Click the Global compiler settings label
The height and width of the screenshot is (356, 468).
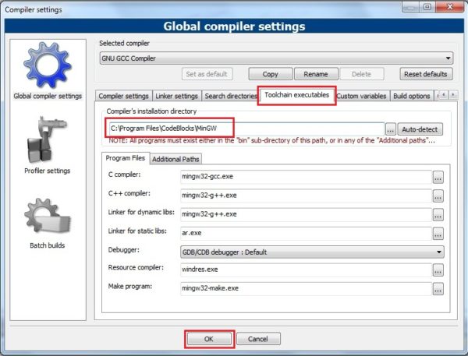pyautogui.click(x=48, y=96)
